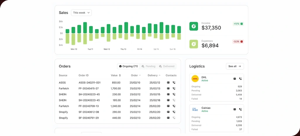Image resolution: width=300 pixels, height=136 pixels.
Task: Click the DHL logo
Action: click(195, 79)
